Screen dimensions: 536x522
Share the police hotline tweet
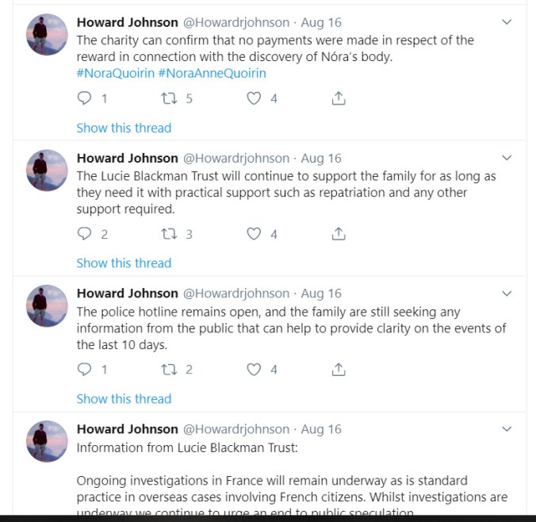pos(338,370)
